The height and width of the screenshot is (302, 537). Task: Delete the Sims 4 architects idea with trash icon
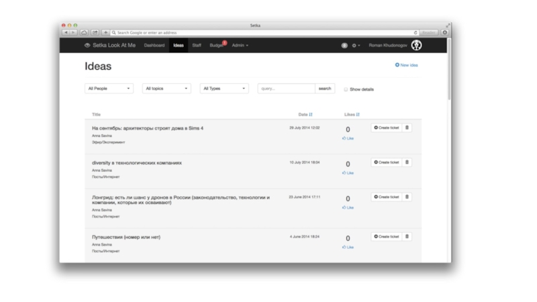click(407, 128)
